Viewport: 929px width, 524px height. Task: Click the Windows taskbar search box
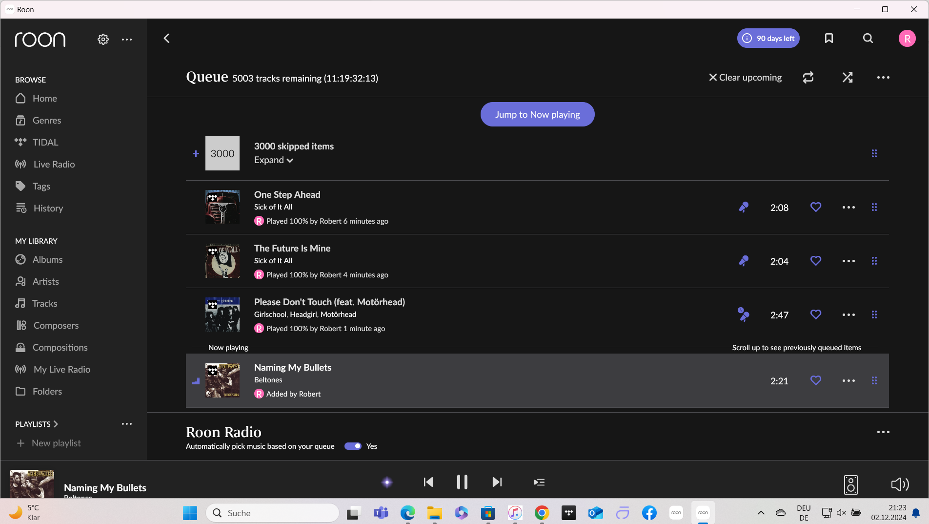click(273, 513)
